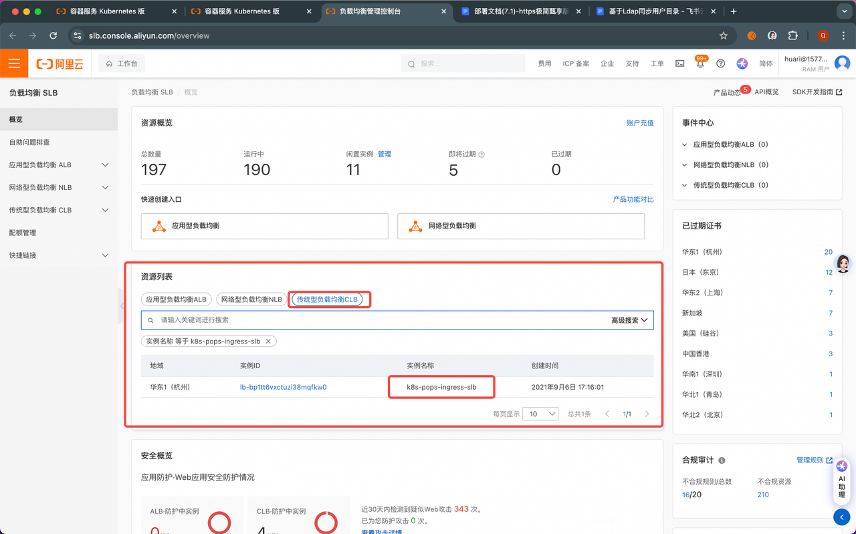Open the page size dropdown showing 10

click(540, 414)
